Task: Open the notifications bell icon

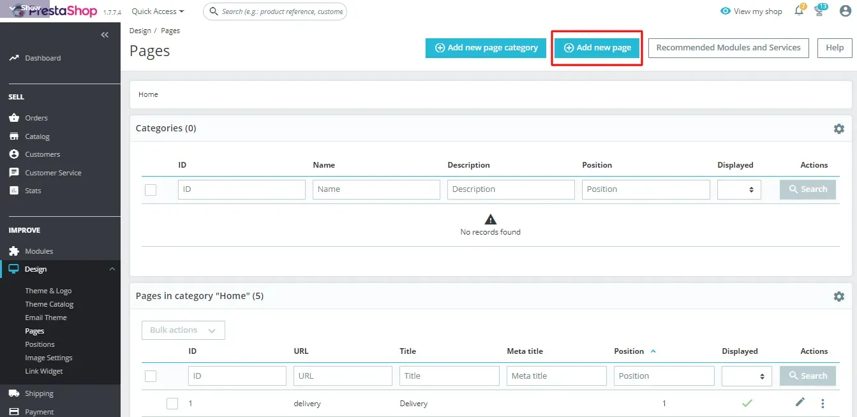Action: point(799,11)
